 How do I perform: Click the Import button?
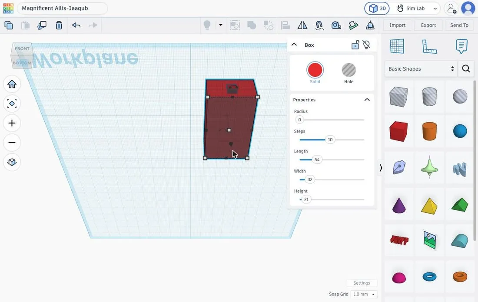398,25
